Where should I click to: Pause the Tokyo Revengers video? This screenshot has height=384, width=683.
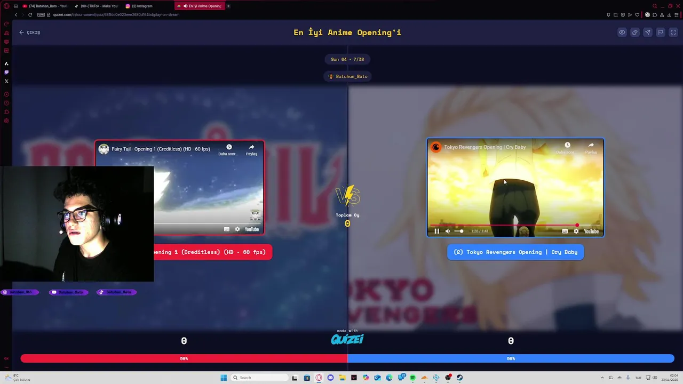click(x=436, y=231)
